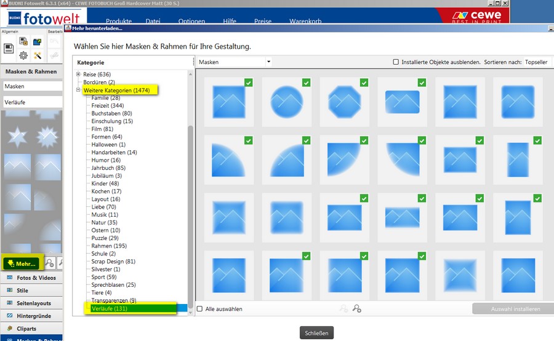The width and height of the screenshot is (554, 341).
Task: Click zoom-in magnifier below the mask grid
Action: [x=357, y=309]
